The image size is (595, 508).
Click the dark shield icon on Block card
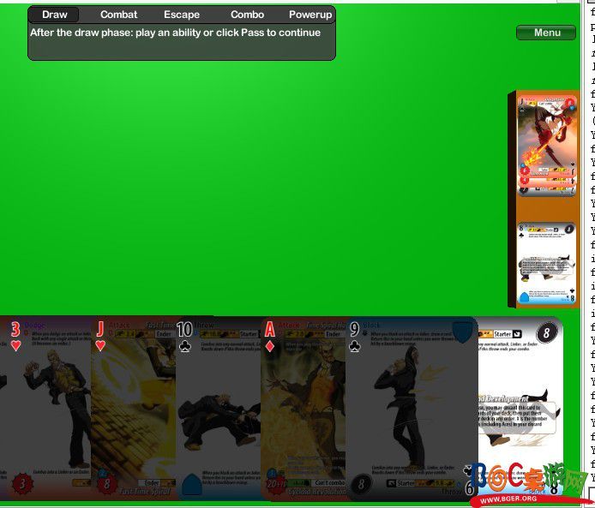pos(462,332)
